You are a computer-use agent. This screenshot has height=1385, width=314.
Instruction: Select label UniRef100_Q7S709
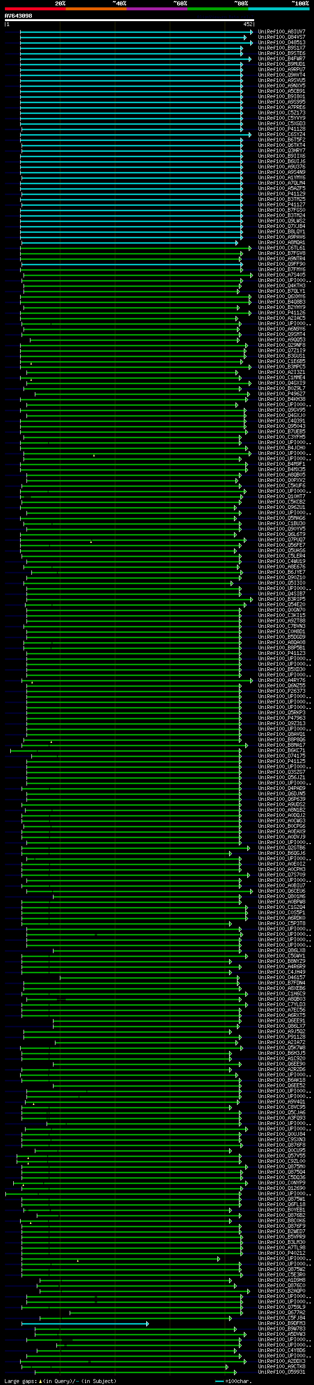281,875
